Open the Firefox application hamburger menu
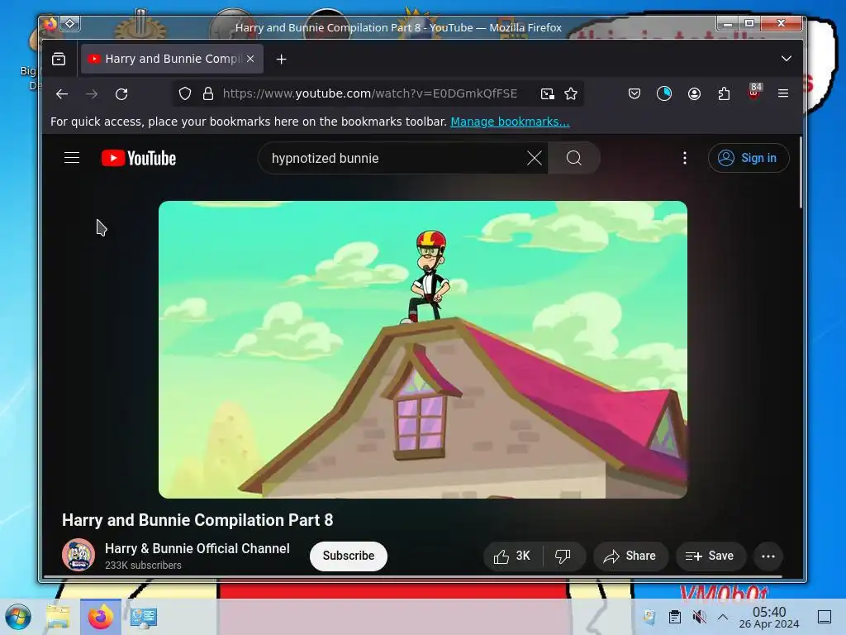 (x=783, y=93)
